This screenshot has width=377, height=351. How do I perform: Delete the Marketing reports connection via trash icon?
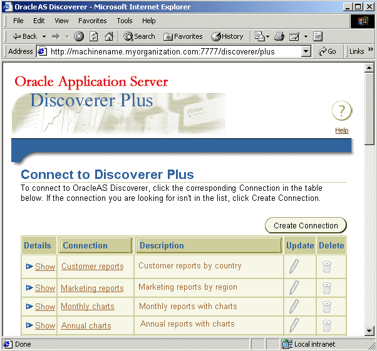click(326, 288)
